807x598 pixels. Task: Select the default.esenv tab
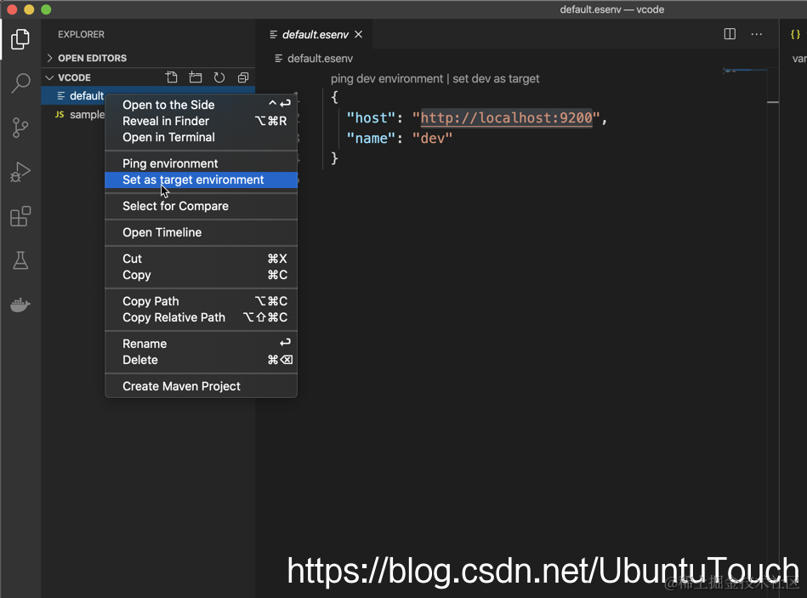click(x=315, y=35)
